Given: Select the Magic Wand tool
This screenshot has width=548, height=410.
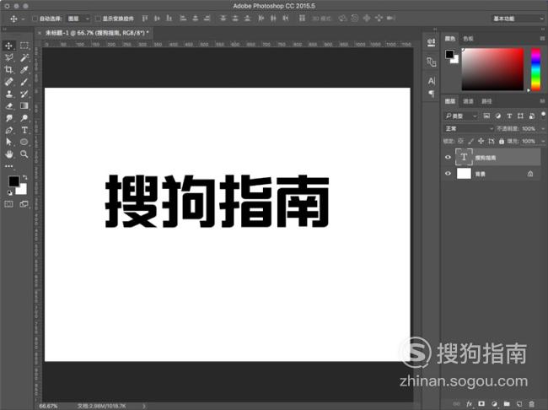Looking at the screenshot, I should pyautogui.click(x=24, y=57).
